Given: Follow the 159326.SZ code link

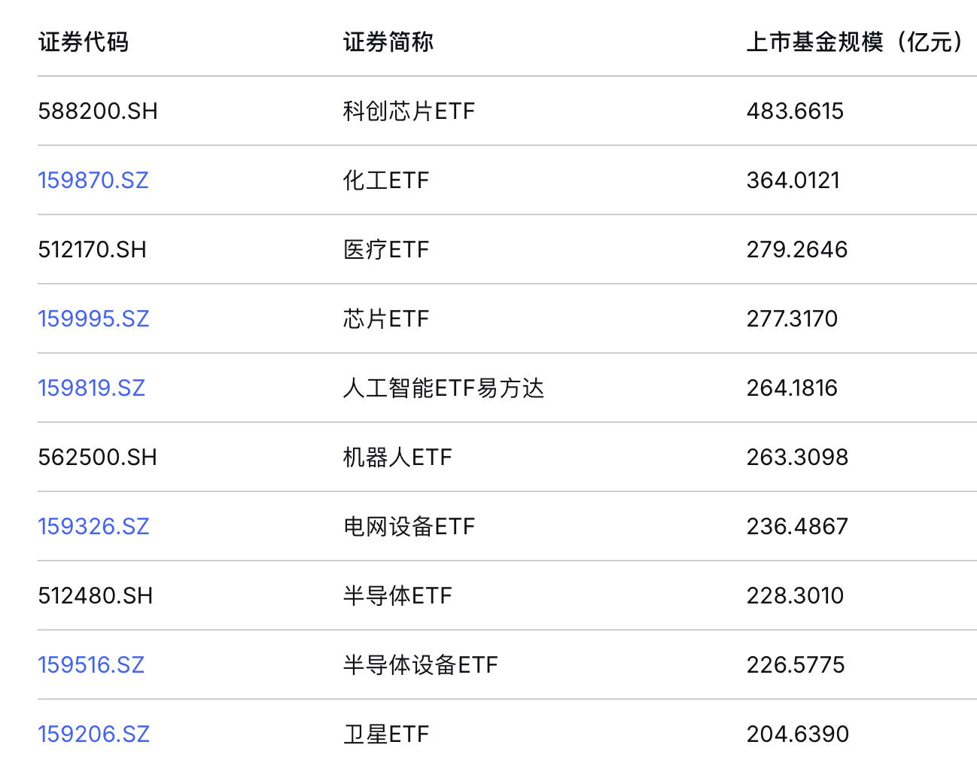Looking at the screenshot, I should coord(93,527).
